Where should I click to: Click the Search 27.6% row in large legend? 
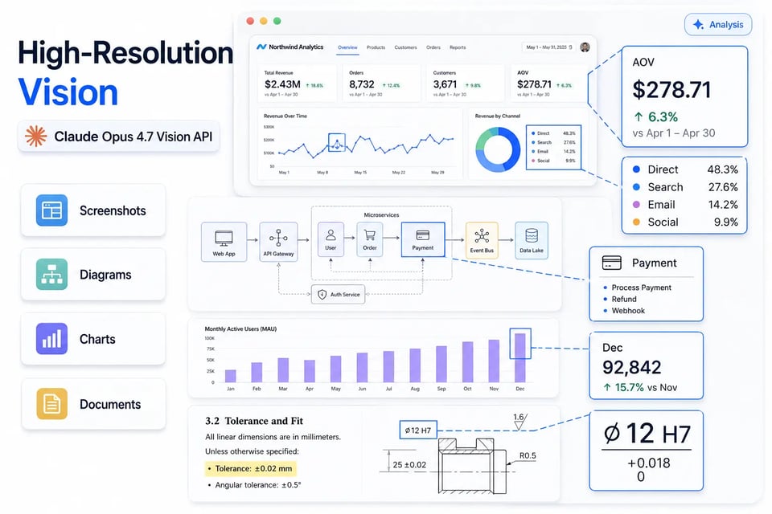coord(685,187)
